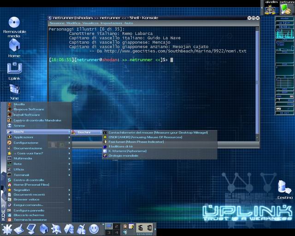Image resolution: width=295 pixels, height=236 pixels.
Task: Click the mobile phone icon in the panel
Action: [81, 229]
